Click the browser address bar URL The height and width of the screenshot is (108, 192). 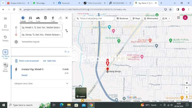pos(75,9)
